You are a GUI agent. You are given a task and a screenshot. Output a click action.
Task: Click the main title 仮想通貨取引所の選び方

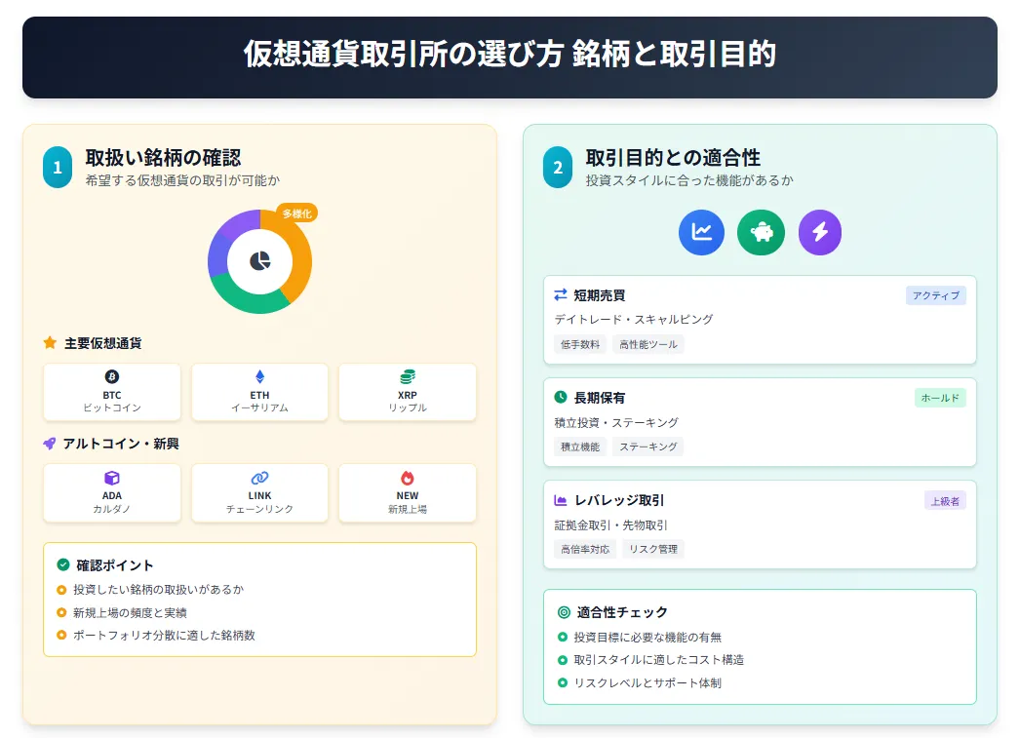pyautogui.click(x=404, y=54)
